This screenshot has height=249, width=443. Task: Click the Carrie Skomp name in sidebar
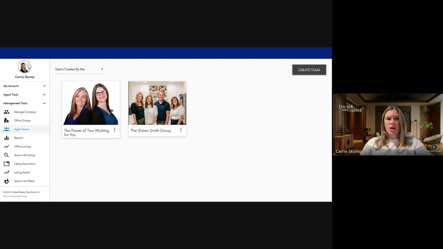(x=25, y=77)
